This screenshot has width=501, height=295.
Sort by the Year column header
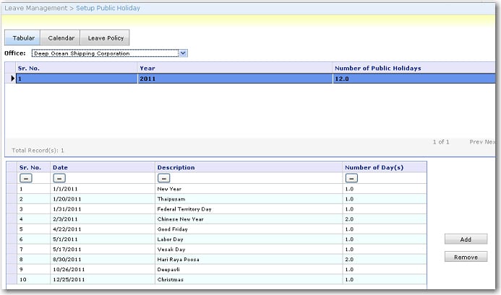147,68
